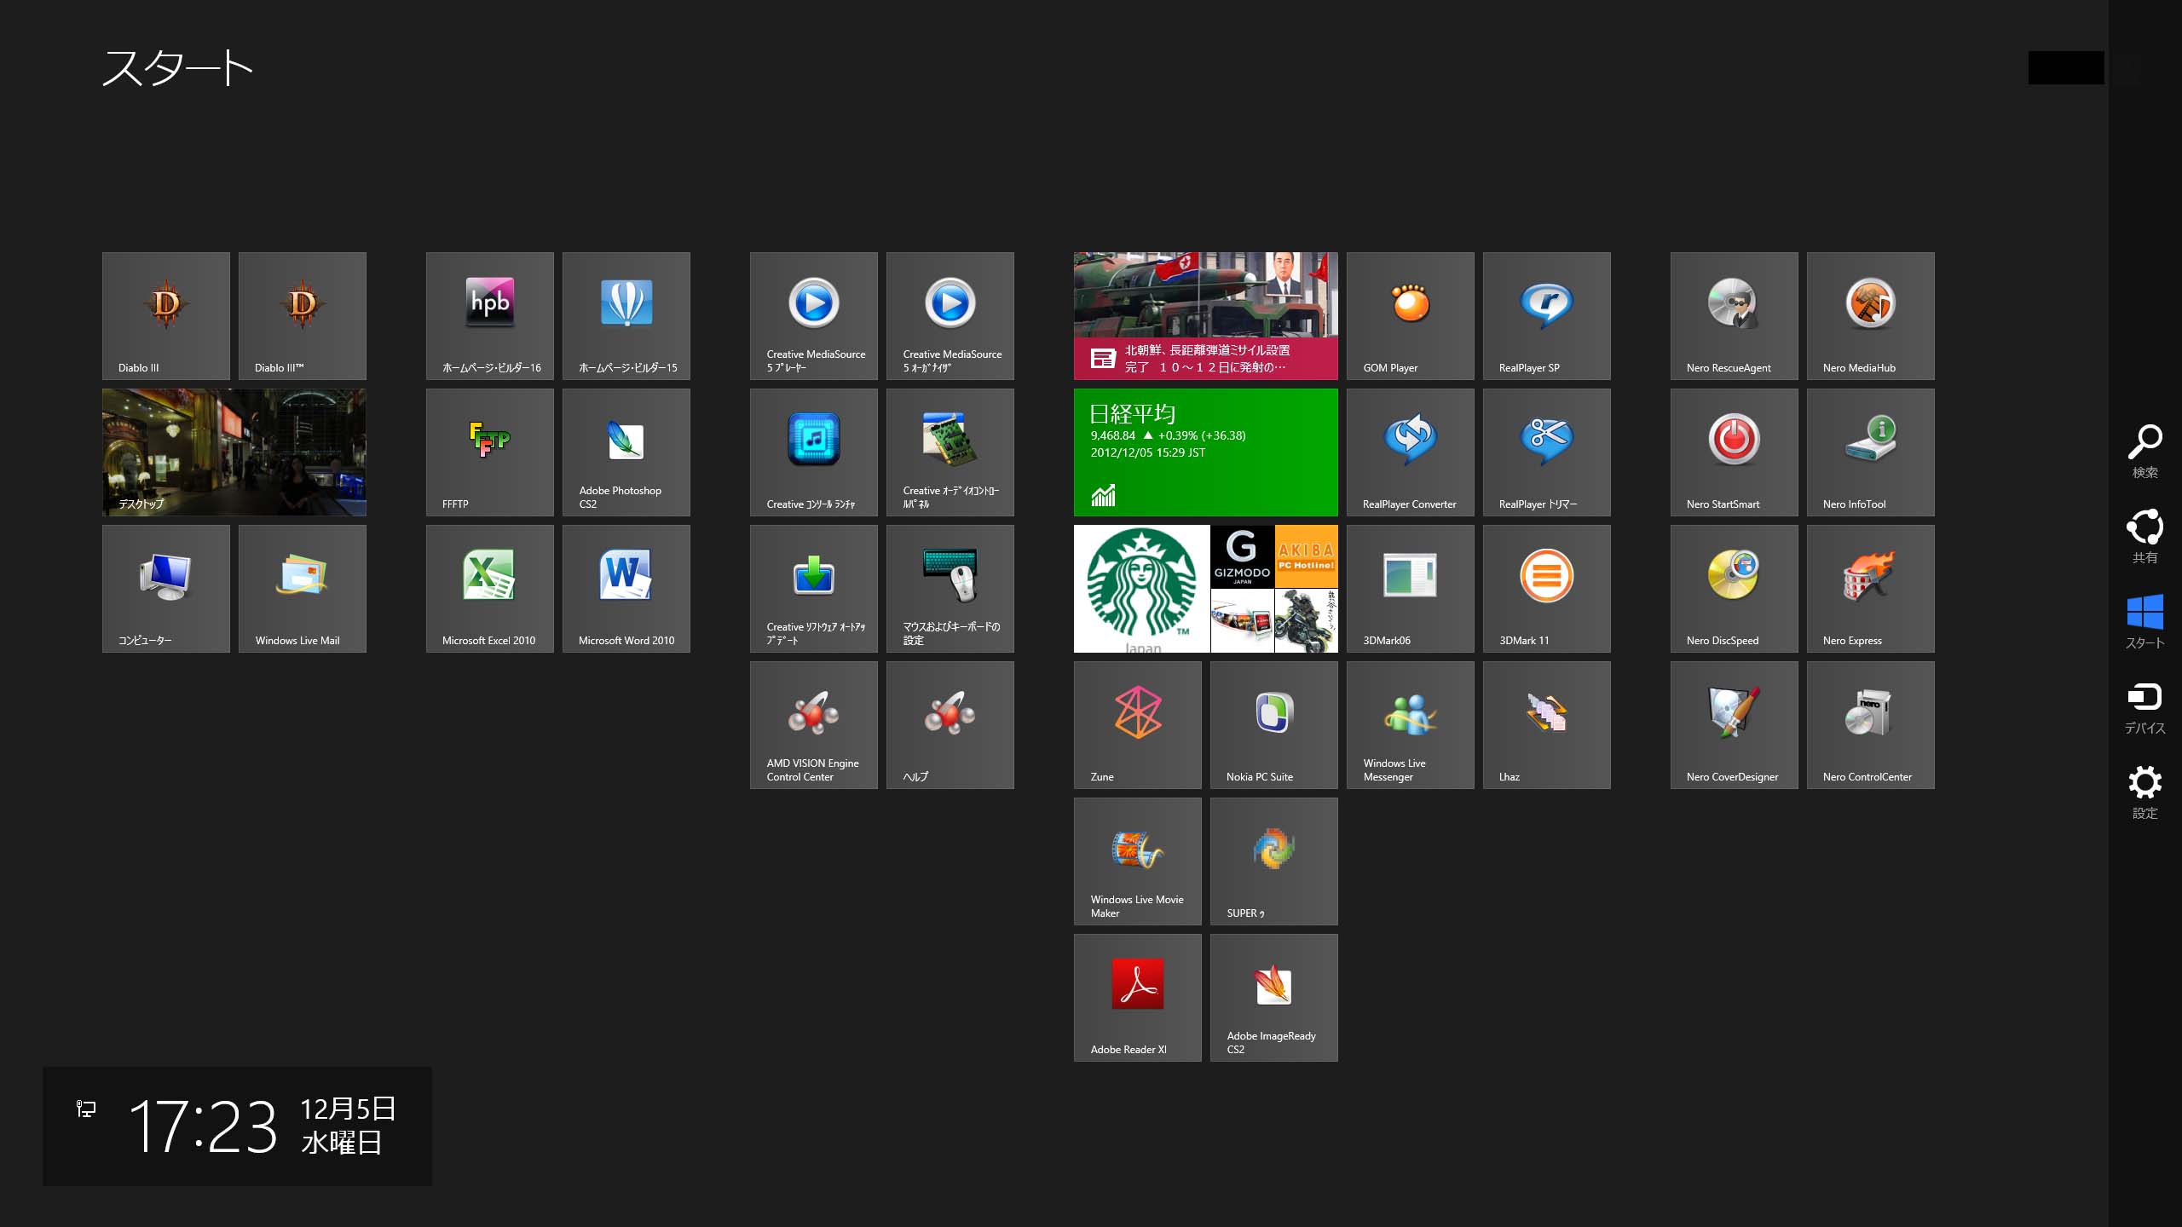Launch Creative MediaSource 5 プレーヤー

click(x=814, y=316)
